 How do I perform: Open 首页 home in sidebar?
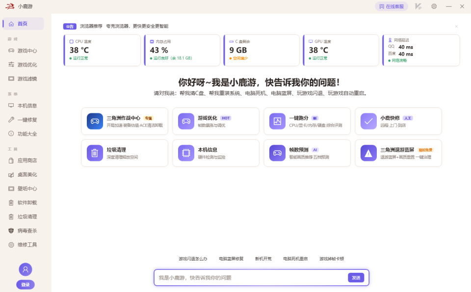click(x=24, y=24)
